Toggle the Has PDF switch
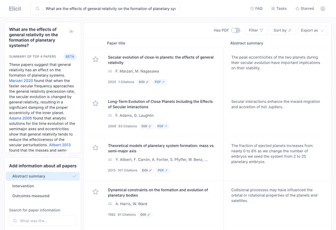 (236, 31)
